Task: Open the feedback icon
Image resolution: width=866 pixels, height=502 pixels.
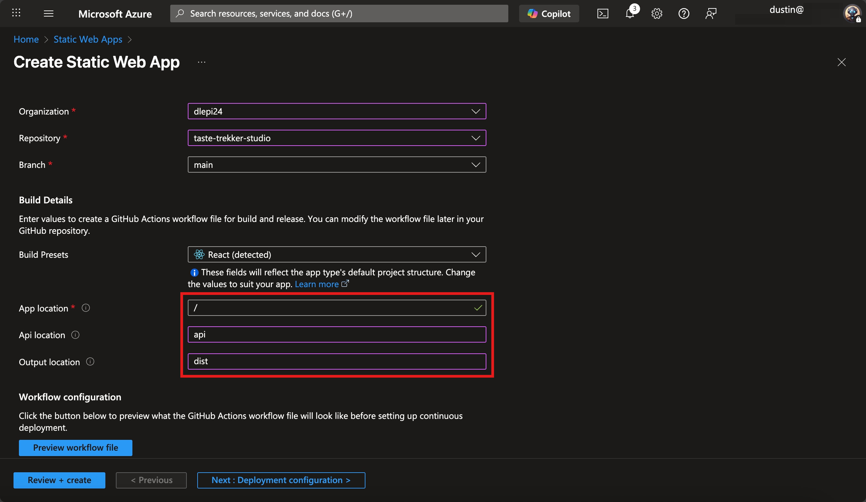Action: (711, 14)
